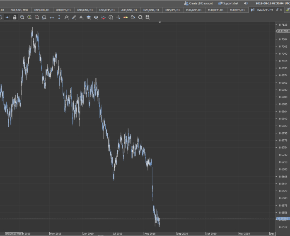Viewport: 290px width, 236px height.
Task: Click the price line marker icon
Action: coord(104,17)
